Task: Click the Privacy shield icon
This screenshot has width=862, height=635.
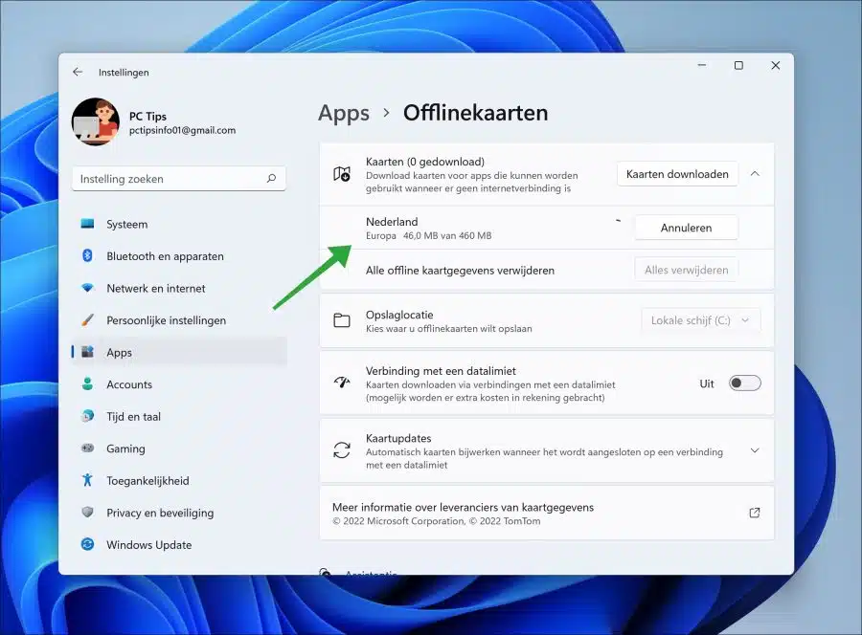Action: [87, 512]
